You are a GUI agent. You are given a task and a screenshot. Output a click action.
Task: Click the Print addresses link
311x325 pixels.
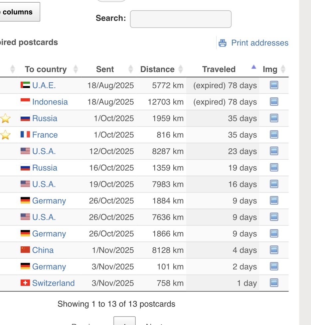(259, 43)
